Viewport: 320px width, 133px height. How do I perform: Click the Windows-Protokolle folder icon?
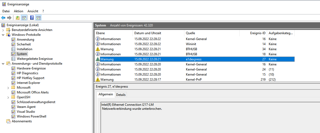(8, 35)
